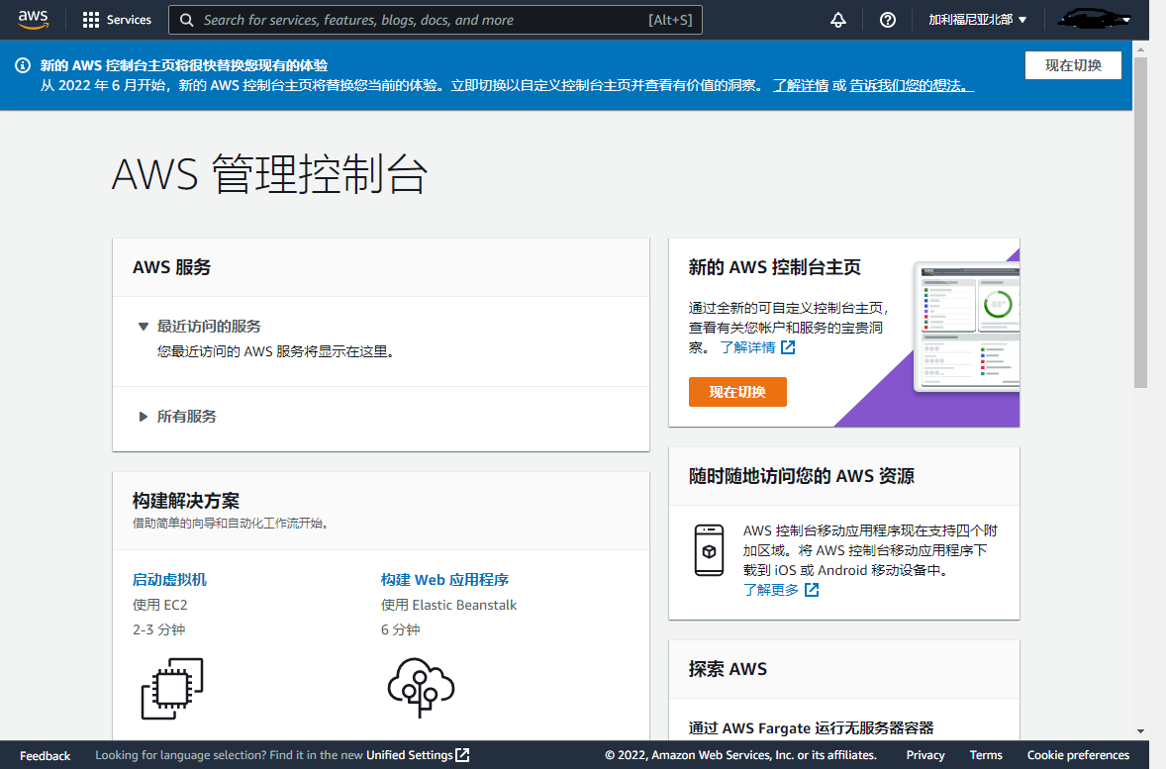Open the 了解详情 link in blue banner
This screenshot has width=1166, height=769.
801,85
